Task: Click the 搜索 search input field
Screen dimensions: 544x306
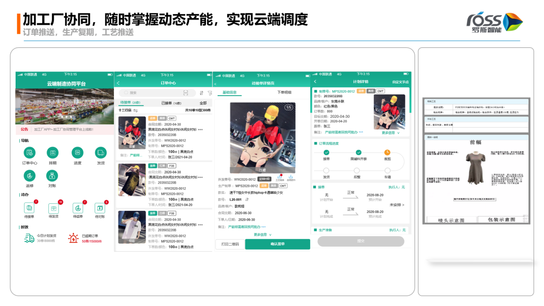Action: point(151,93)
